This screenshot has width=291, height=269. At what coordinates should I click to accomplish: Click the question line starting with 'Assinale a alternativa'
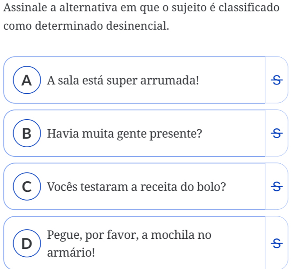(x=141, y=8)
